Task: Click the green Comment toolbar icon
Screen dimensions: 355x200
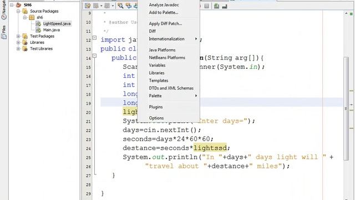Action: 216,6
